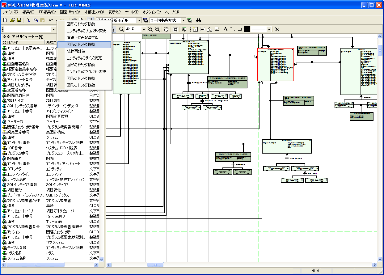
Task: Open the 編集(E) menu
Action: pyautogui.click(x=28, y=12)
